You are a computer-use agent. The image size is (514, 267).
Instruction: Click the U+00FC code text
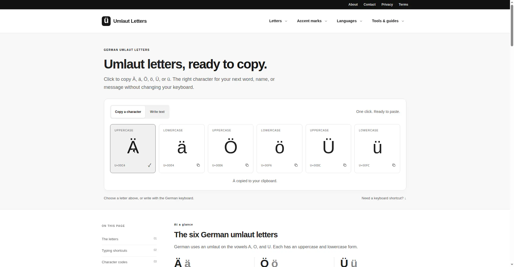tap(364, 166)
